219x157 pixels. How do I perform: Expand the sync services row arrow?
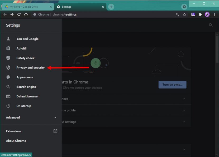(x=184, y=99)
